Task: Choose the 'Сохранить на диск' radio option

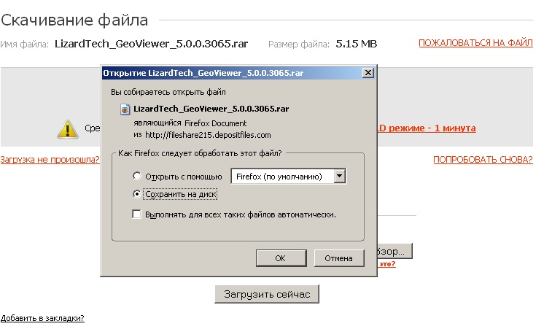Action: point(136,194)
